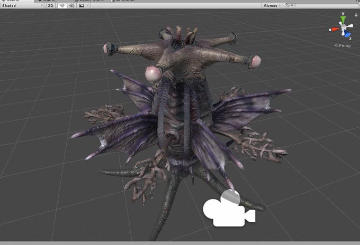The height and width of the screenshot is (245, 360).
Task: Click the green Y axis cone
Action: pyautogui.click(x=343, y=20)
